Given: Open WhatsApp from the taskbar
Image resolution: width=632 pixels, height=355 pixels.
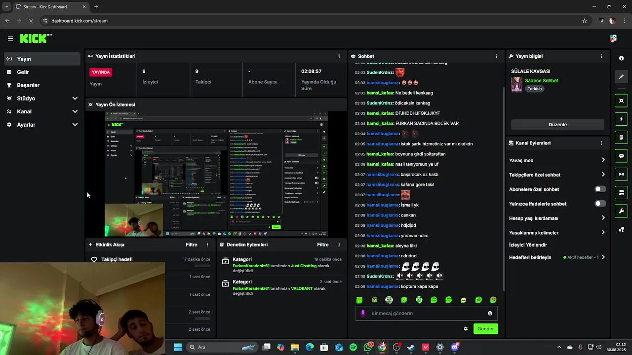Looking at the screenshot, I should click(368, 347).
